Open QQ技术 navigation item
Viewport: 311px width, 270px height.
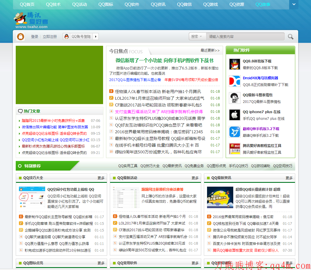pyautogui.click(x=53, y=4)
